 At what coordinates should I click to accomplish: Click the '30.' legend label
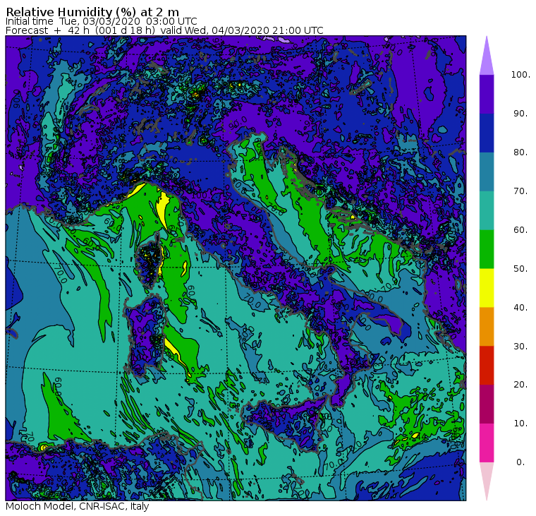[x=520, y=347]
